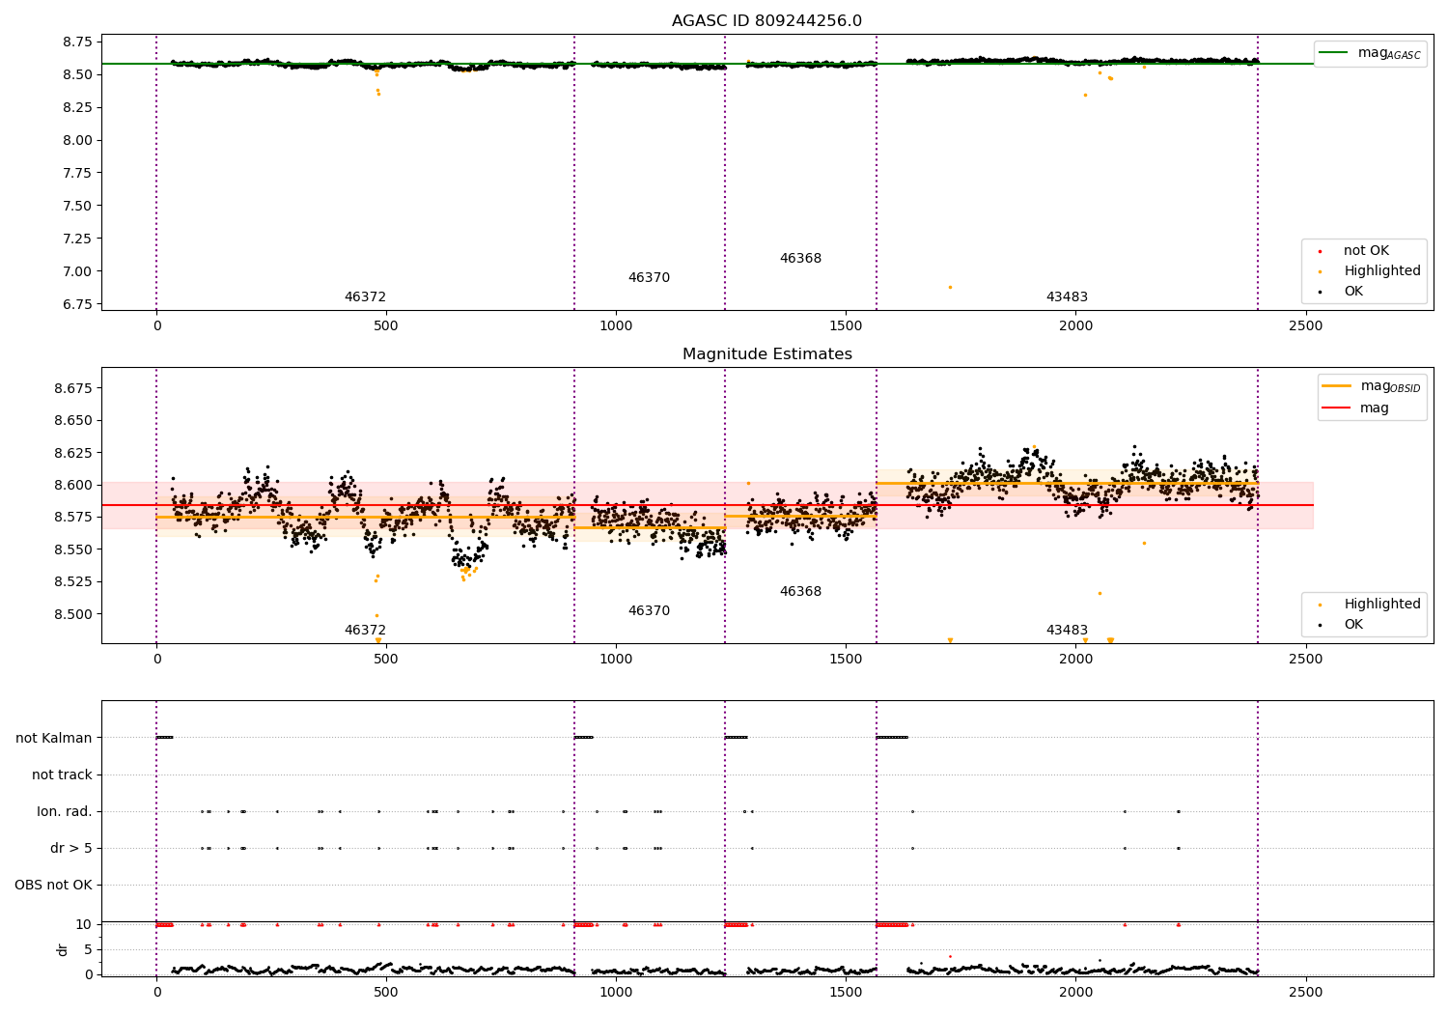Click OBSID label 46370 in Magnitude Estimates plot
The height and width of the screenshot is (1014, 1448).
(649, 611)
